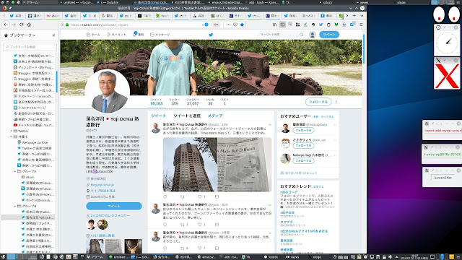Open the ブックマーク sidebar switcher dropdown
Image resolution: width=462 pixels, height=260 pixels.
[x=22, y=35]
